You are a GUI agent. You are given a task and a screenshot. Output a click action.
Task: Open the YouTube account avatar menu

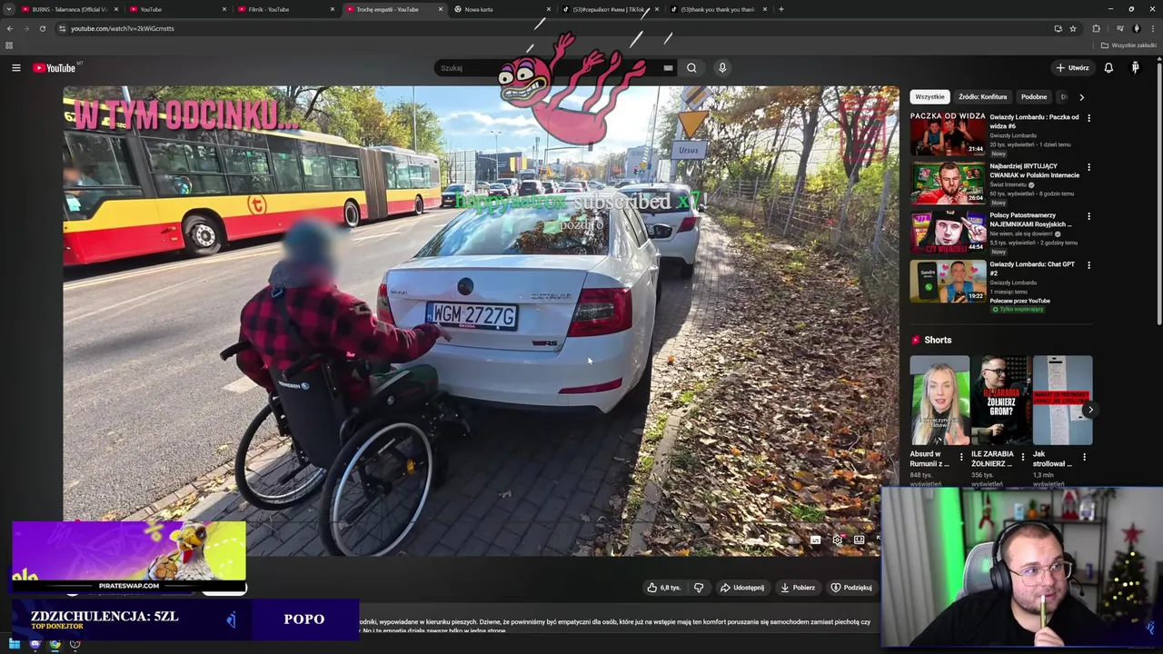(1135, 68)
